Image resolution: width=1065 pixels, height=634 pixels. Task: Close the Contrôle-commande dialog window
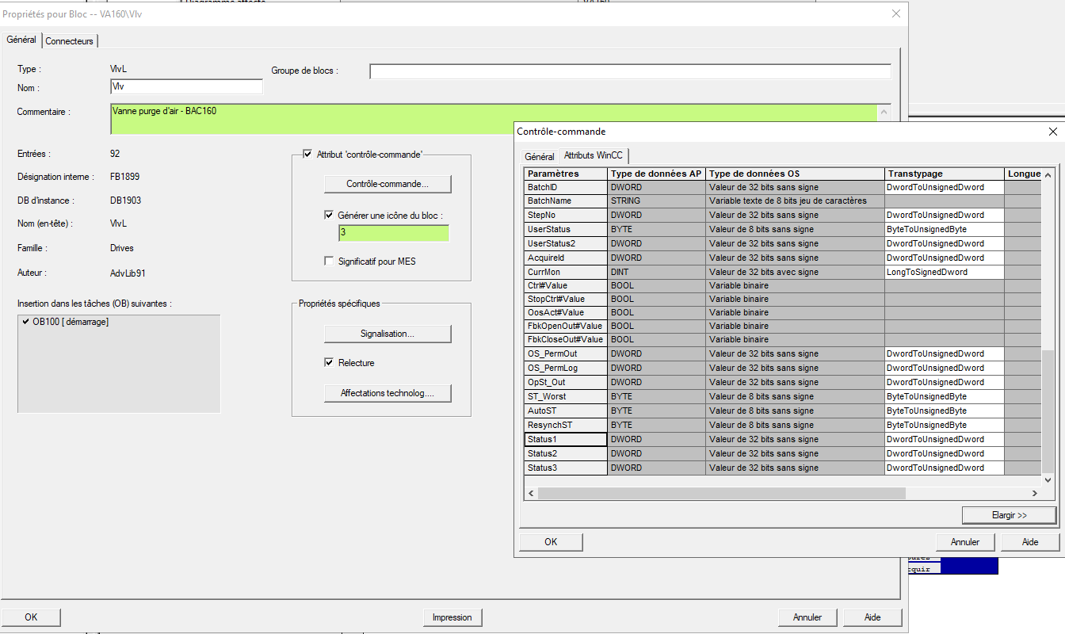pyautogui.click(x=1052, y=132)
